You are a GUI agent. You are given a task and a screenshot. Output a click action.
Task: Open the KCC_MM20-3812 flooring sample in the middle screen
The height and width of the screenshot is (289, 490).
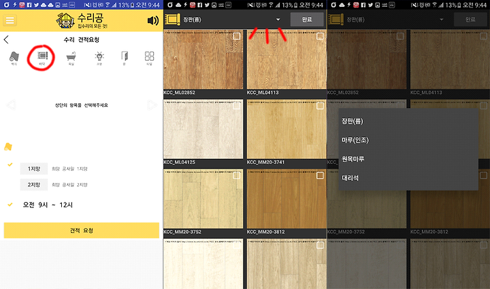click(287, 199)
